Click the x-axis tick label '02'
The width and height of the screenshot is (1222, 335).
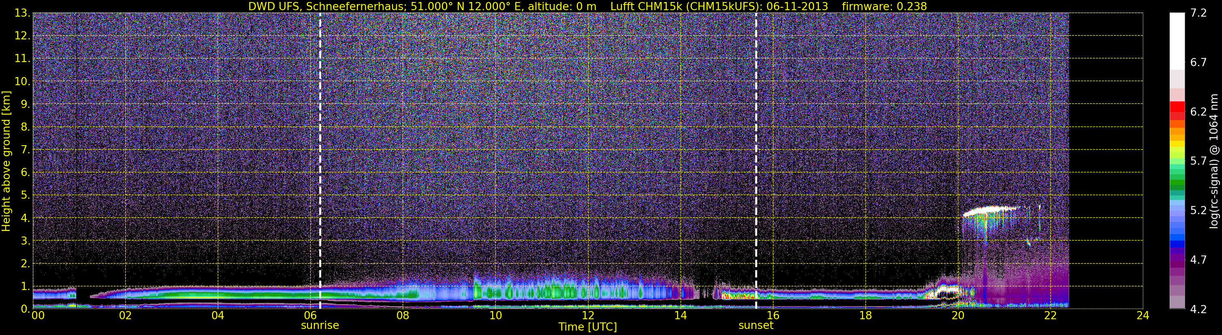[125, 316]
